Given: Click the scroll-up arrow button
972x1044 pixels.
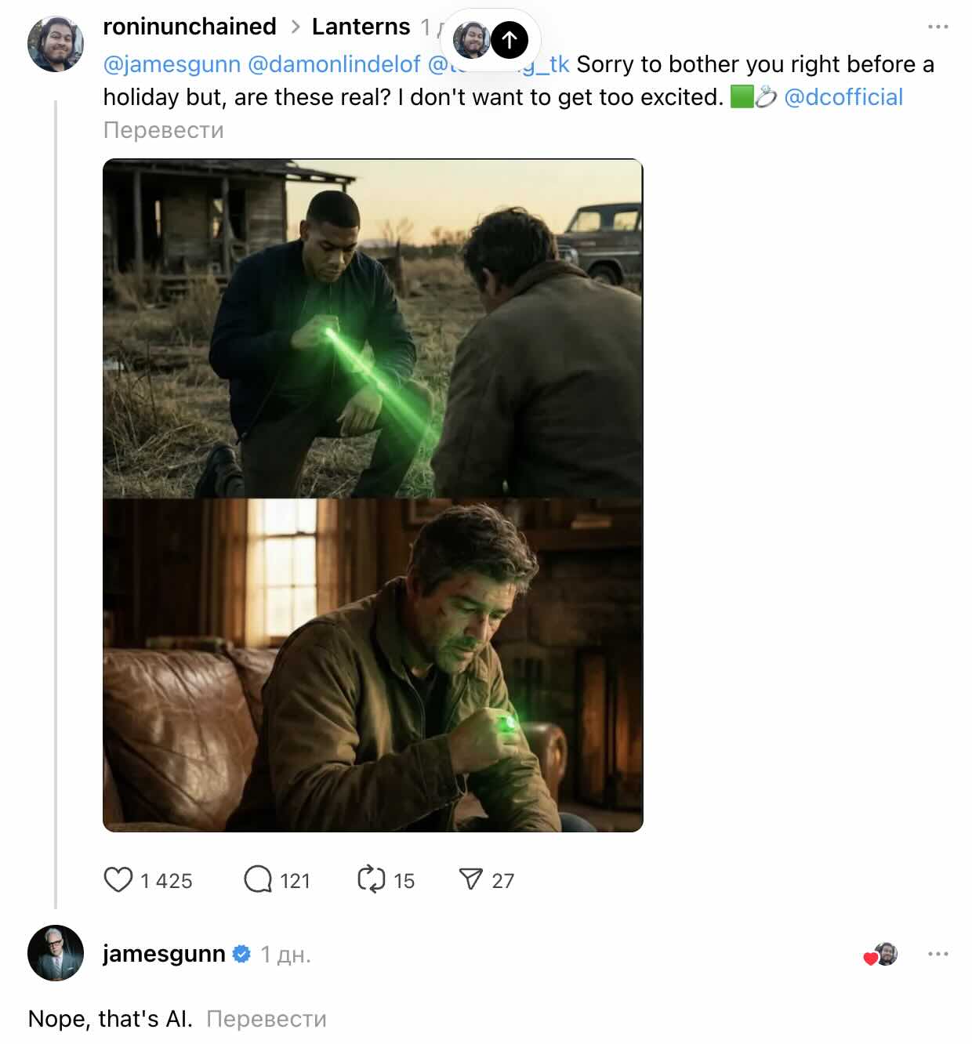Looking at the screenshot, I should click(510, 39).
